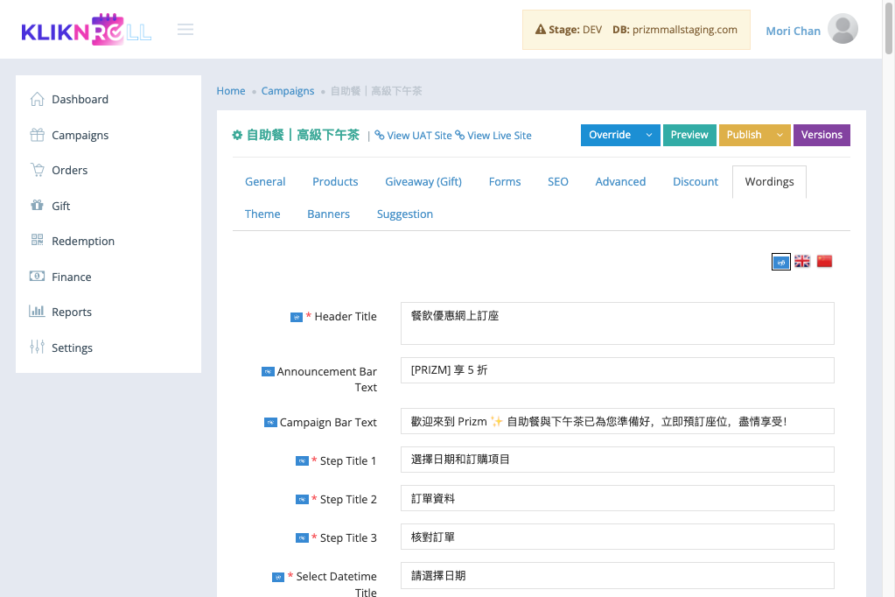895x597 pixels.
Task: Go to Campaigns breadcrumb link
Action: [288, 91]
